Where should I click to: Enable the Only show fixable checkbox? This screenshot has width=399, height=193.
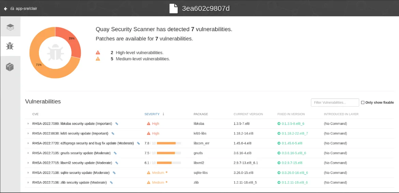tap(363, 102)
